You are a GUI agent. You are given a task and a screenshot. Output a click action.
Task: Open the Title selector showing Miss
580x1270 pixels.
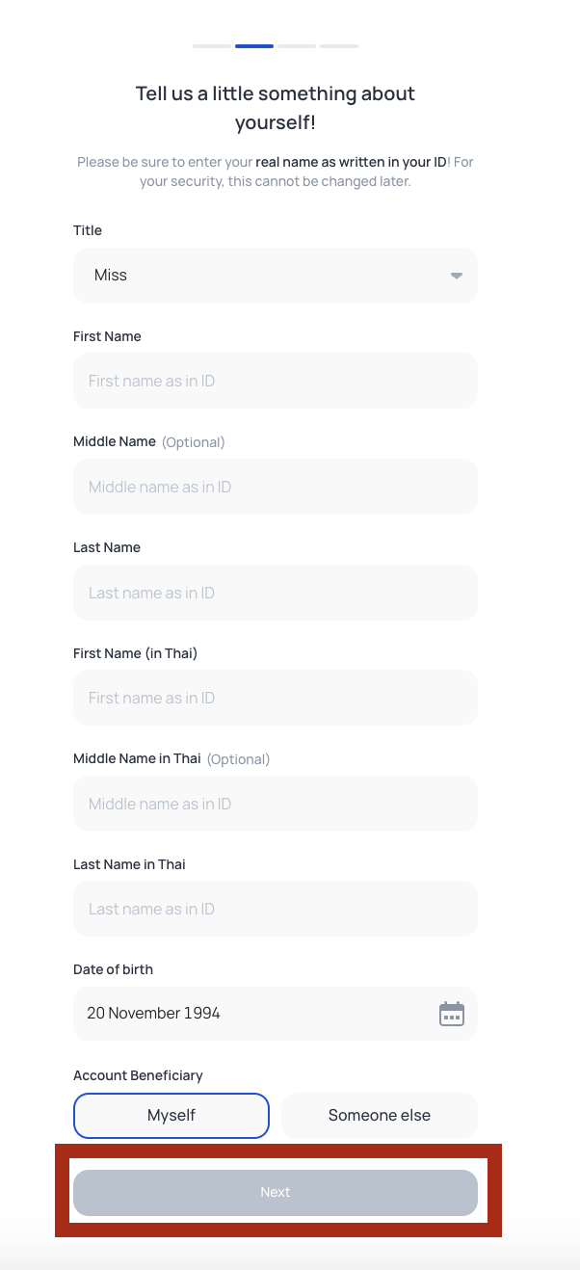pos(276,276)
